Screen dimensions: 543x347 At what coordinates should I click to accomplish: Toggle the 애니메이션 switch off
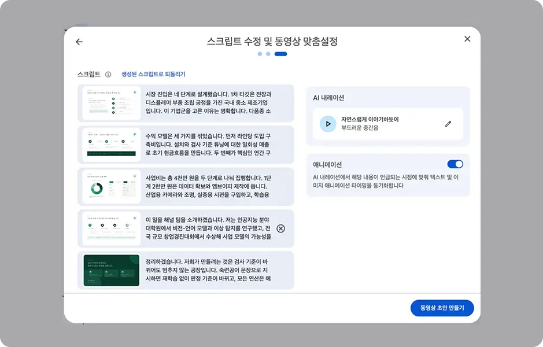point(455,164)
